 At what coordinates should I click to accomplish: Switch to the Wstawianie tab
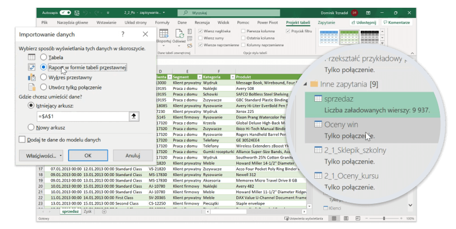106,22
